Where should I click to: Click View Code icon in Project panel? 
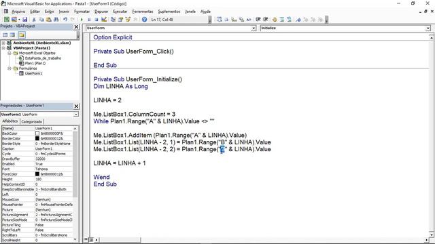tap(5, 35)
